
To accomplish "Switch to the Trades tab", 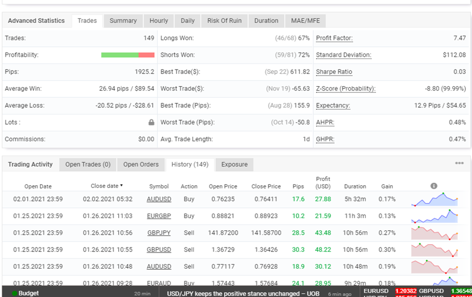I will pyautogui.click(x=87, y=21).
